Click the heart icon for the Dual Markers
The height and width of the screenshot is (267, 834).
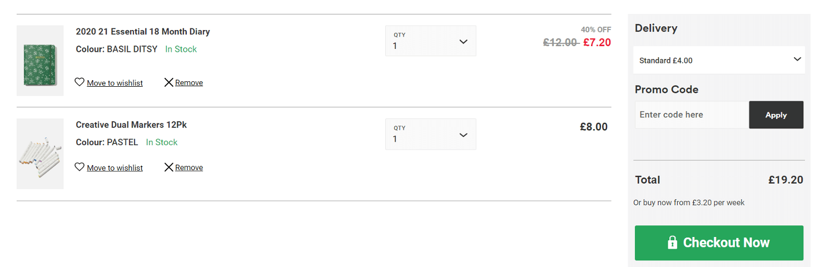click(x=80, y=167)
